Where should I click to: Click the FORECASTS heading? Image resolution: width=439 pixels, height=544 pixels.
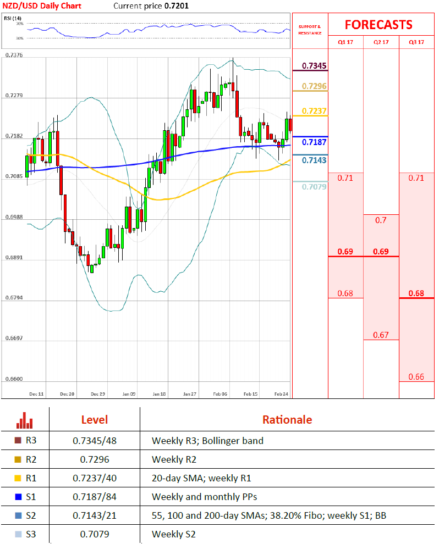coord(378,25)
